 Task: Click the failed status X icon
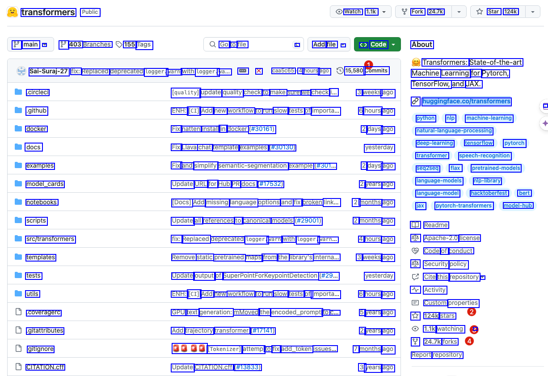click(x=259, y=71)
